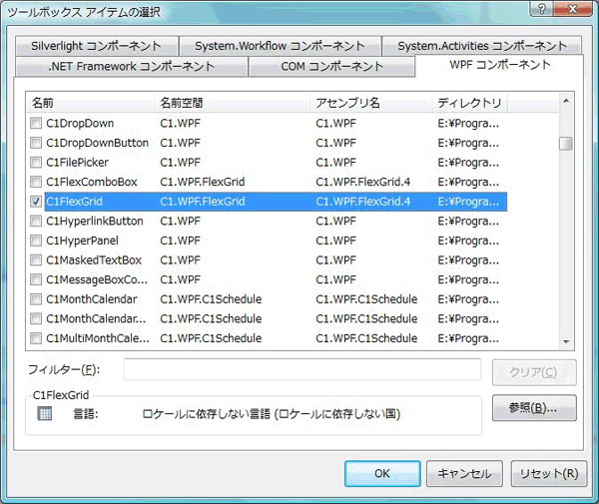Click the C1FlexGrid name in highlighted row
The image size is (599, 504).
click(75, 202)
